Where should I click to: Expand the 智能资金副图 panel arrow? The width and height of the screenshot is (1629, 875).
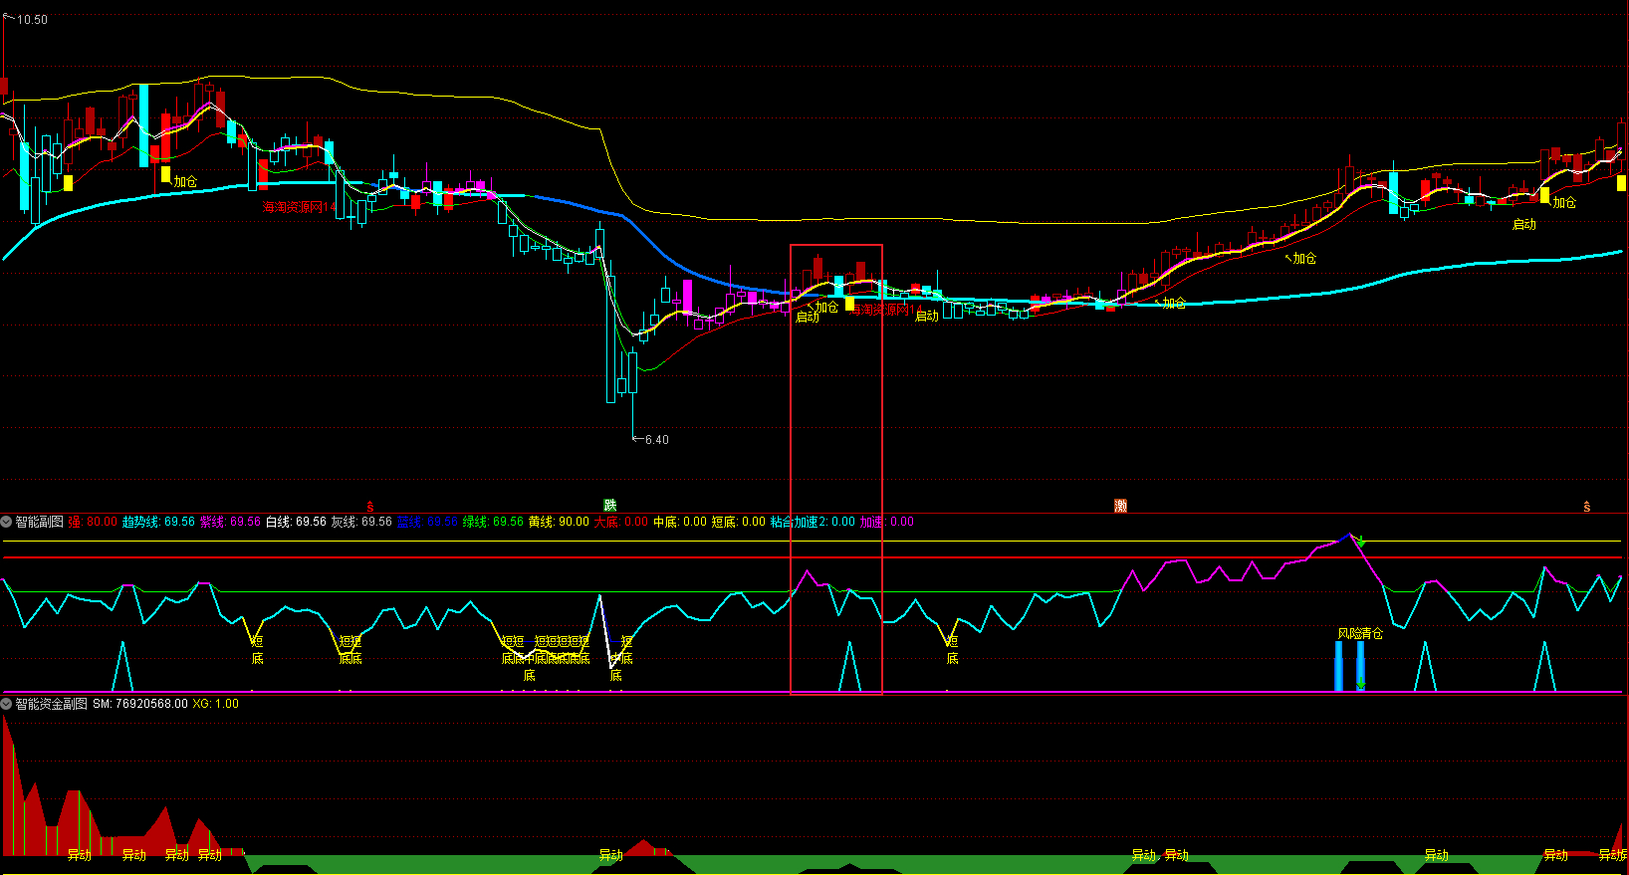(x=7, y=704)
